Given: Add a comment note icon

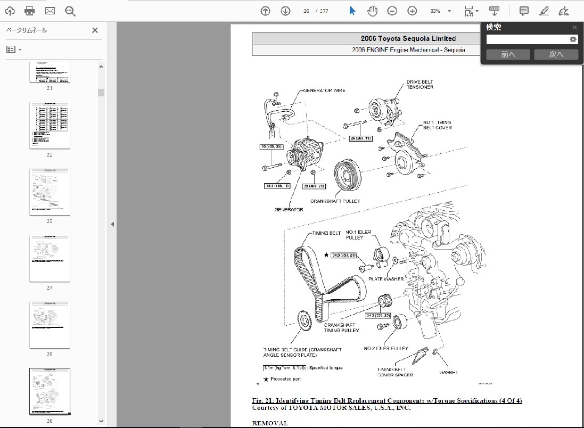Looking at the screenshot, I should tap(524, 11).
